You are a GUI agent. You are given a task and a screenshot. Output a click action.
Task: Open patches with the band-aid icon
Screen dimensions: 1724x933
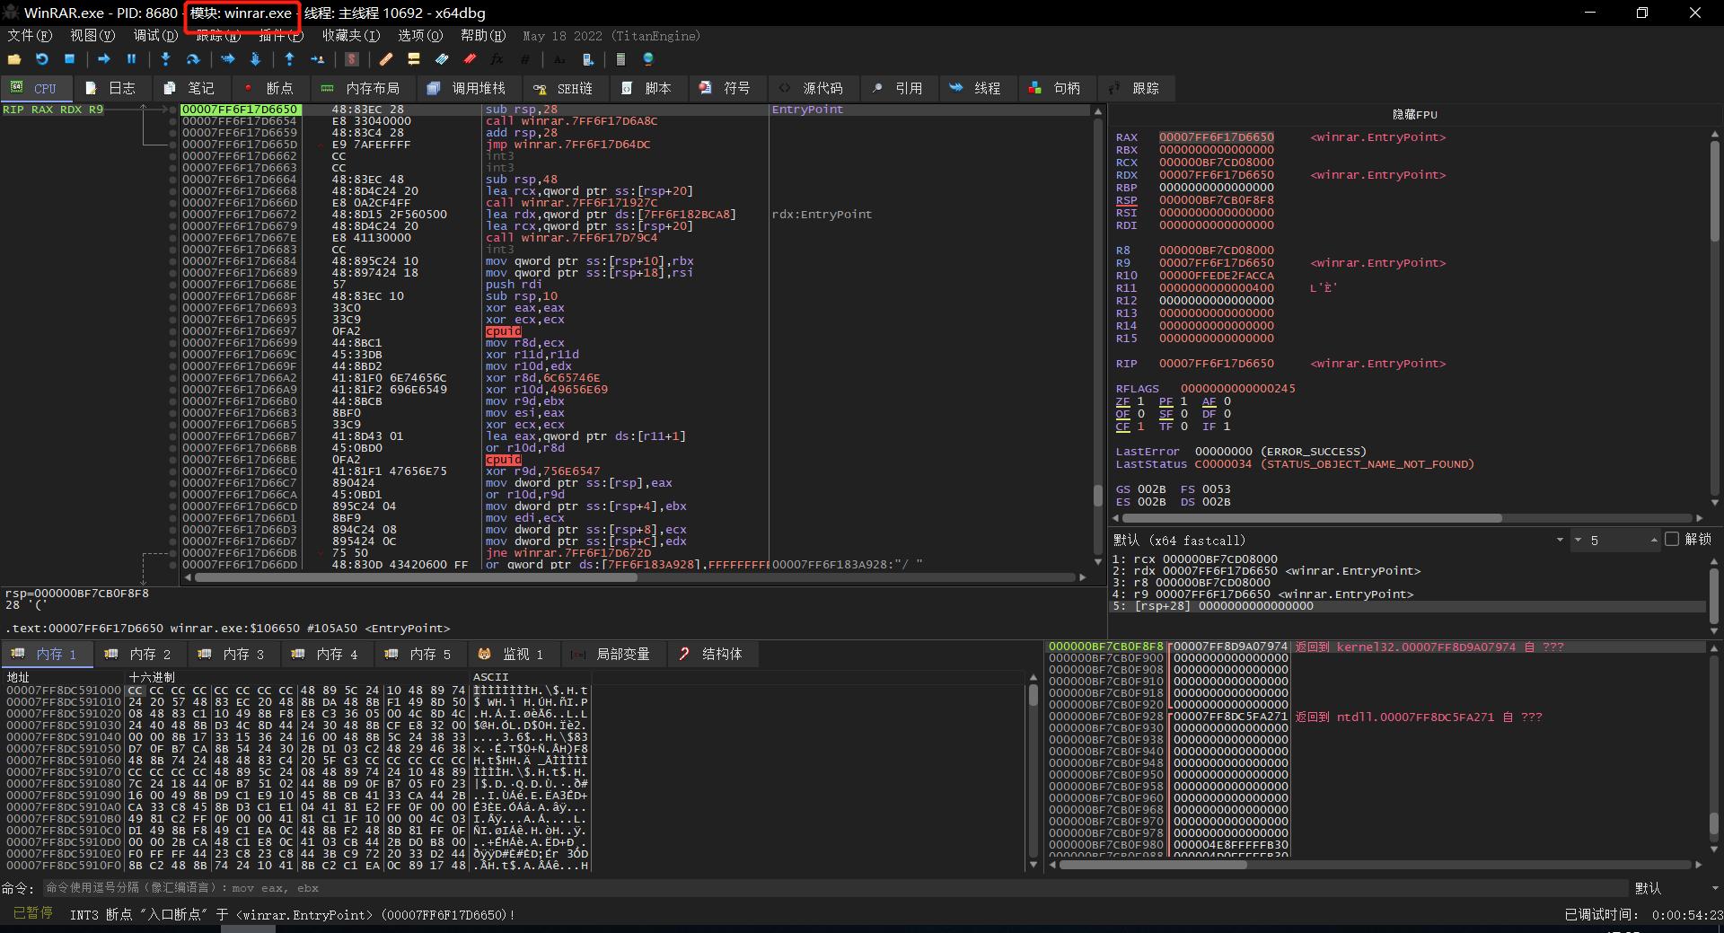384,59
